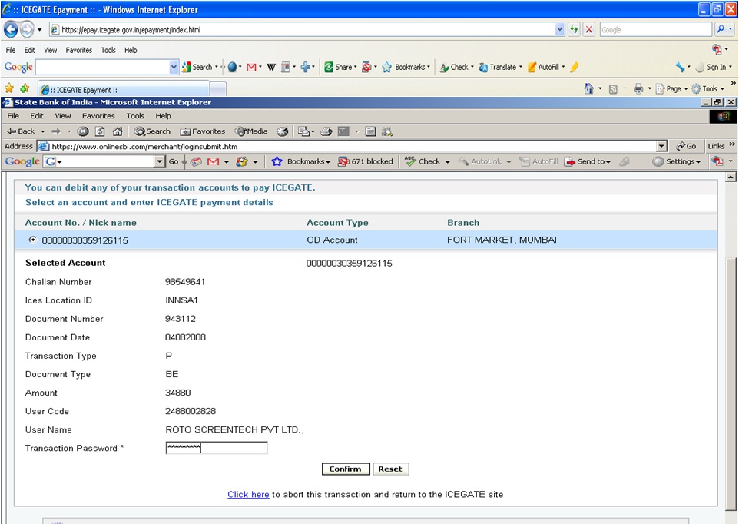
Task: Click Add to Favorites star-plus icon
Action: [x=25, y=88]
